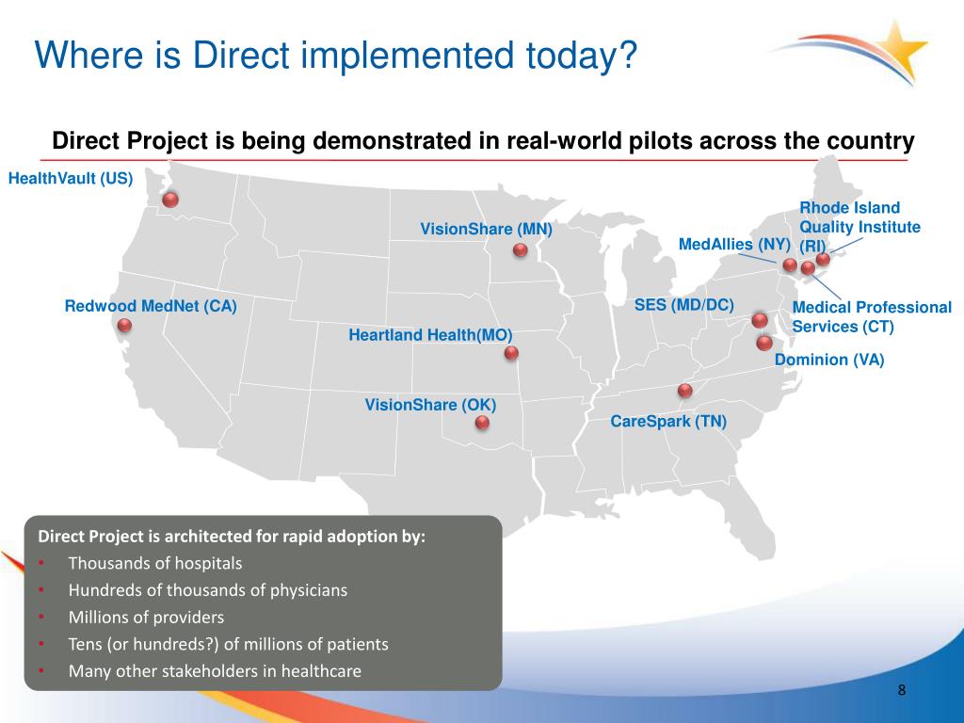Viewport: 964px width, 723px height.
Task: Click the Dominion Virginia map pin
Action: tap(764, 343)
